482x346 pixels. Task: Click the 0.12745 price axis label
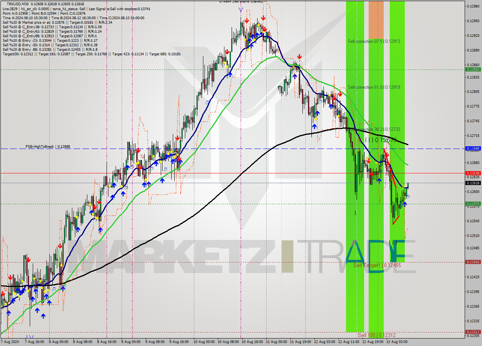point(473,121)
